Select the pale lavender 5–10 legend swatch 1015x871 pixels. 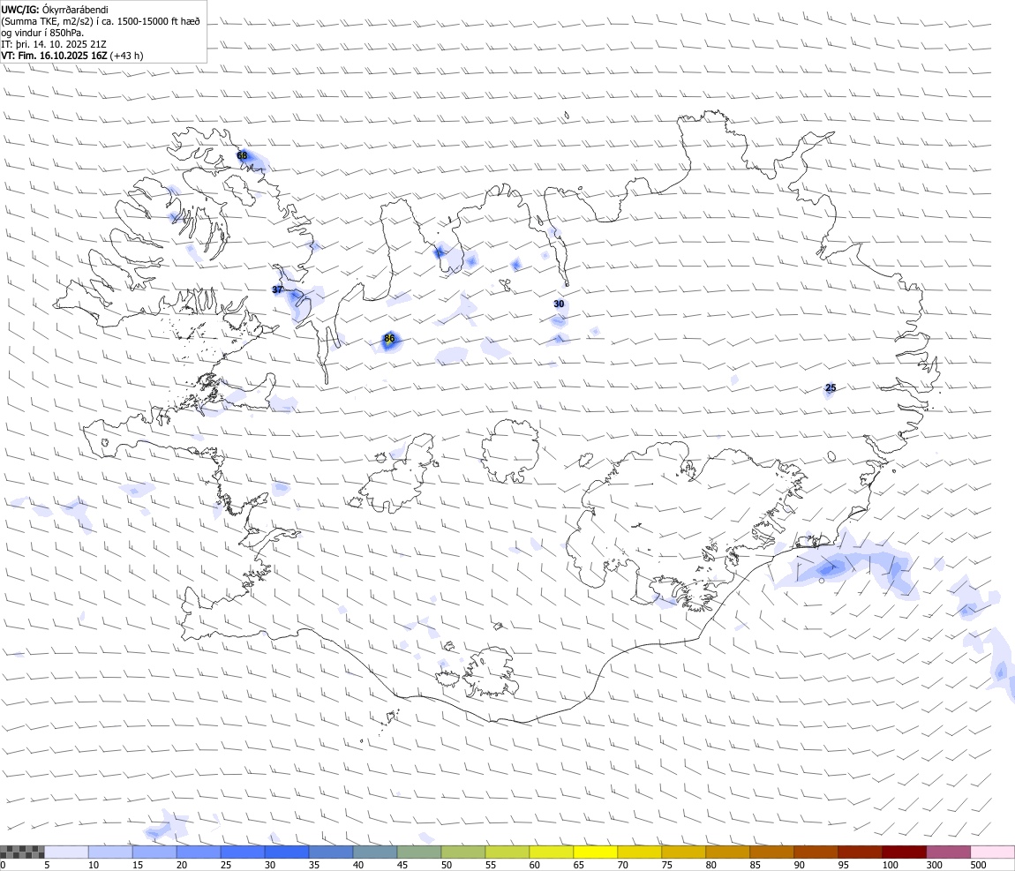[66, 852]
